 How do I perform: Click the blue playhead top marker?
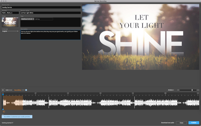point(3,95)
